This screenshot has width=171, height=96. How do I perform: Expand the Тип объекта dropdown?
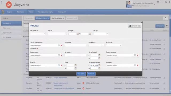pyautogui.click(x=44, y=34)
